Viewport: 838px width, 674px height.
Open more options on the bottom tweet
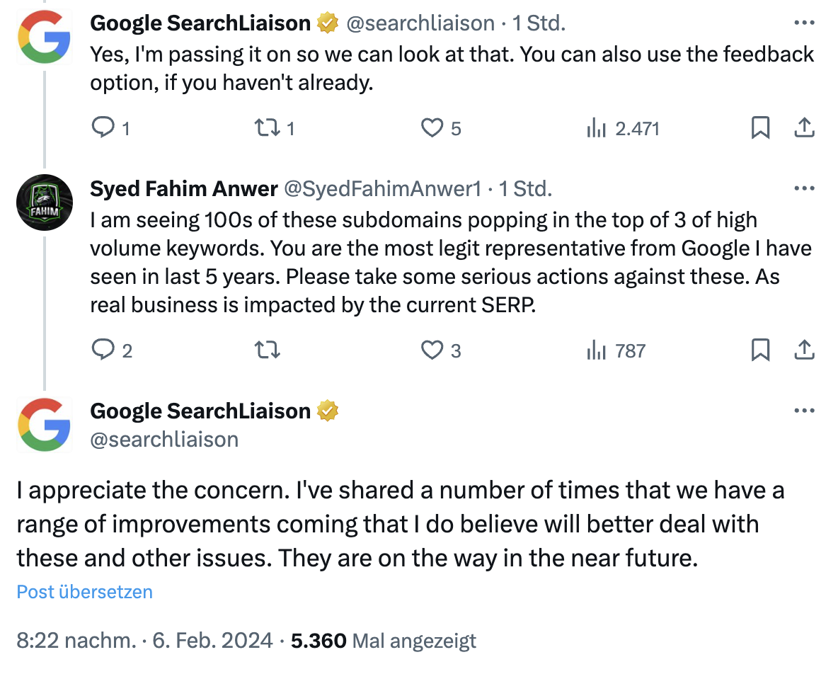pyautogui.click(x=804, y=411)
